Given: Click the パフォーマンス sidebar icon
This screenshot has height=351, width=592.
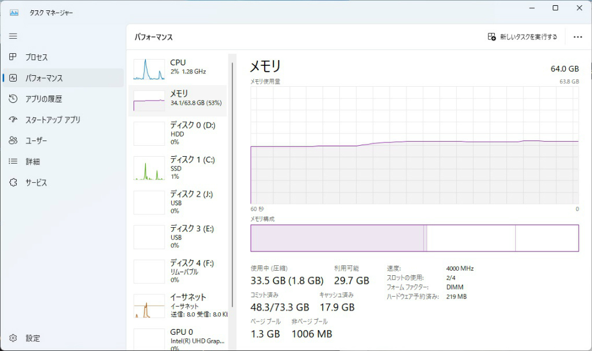Looking at the screenshot, I should (x=13, y=78).
